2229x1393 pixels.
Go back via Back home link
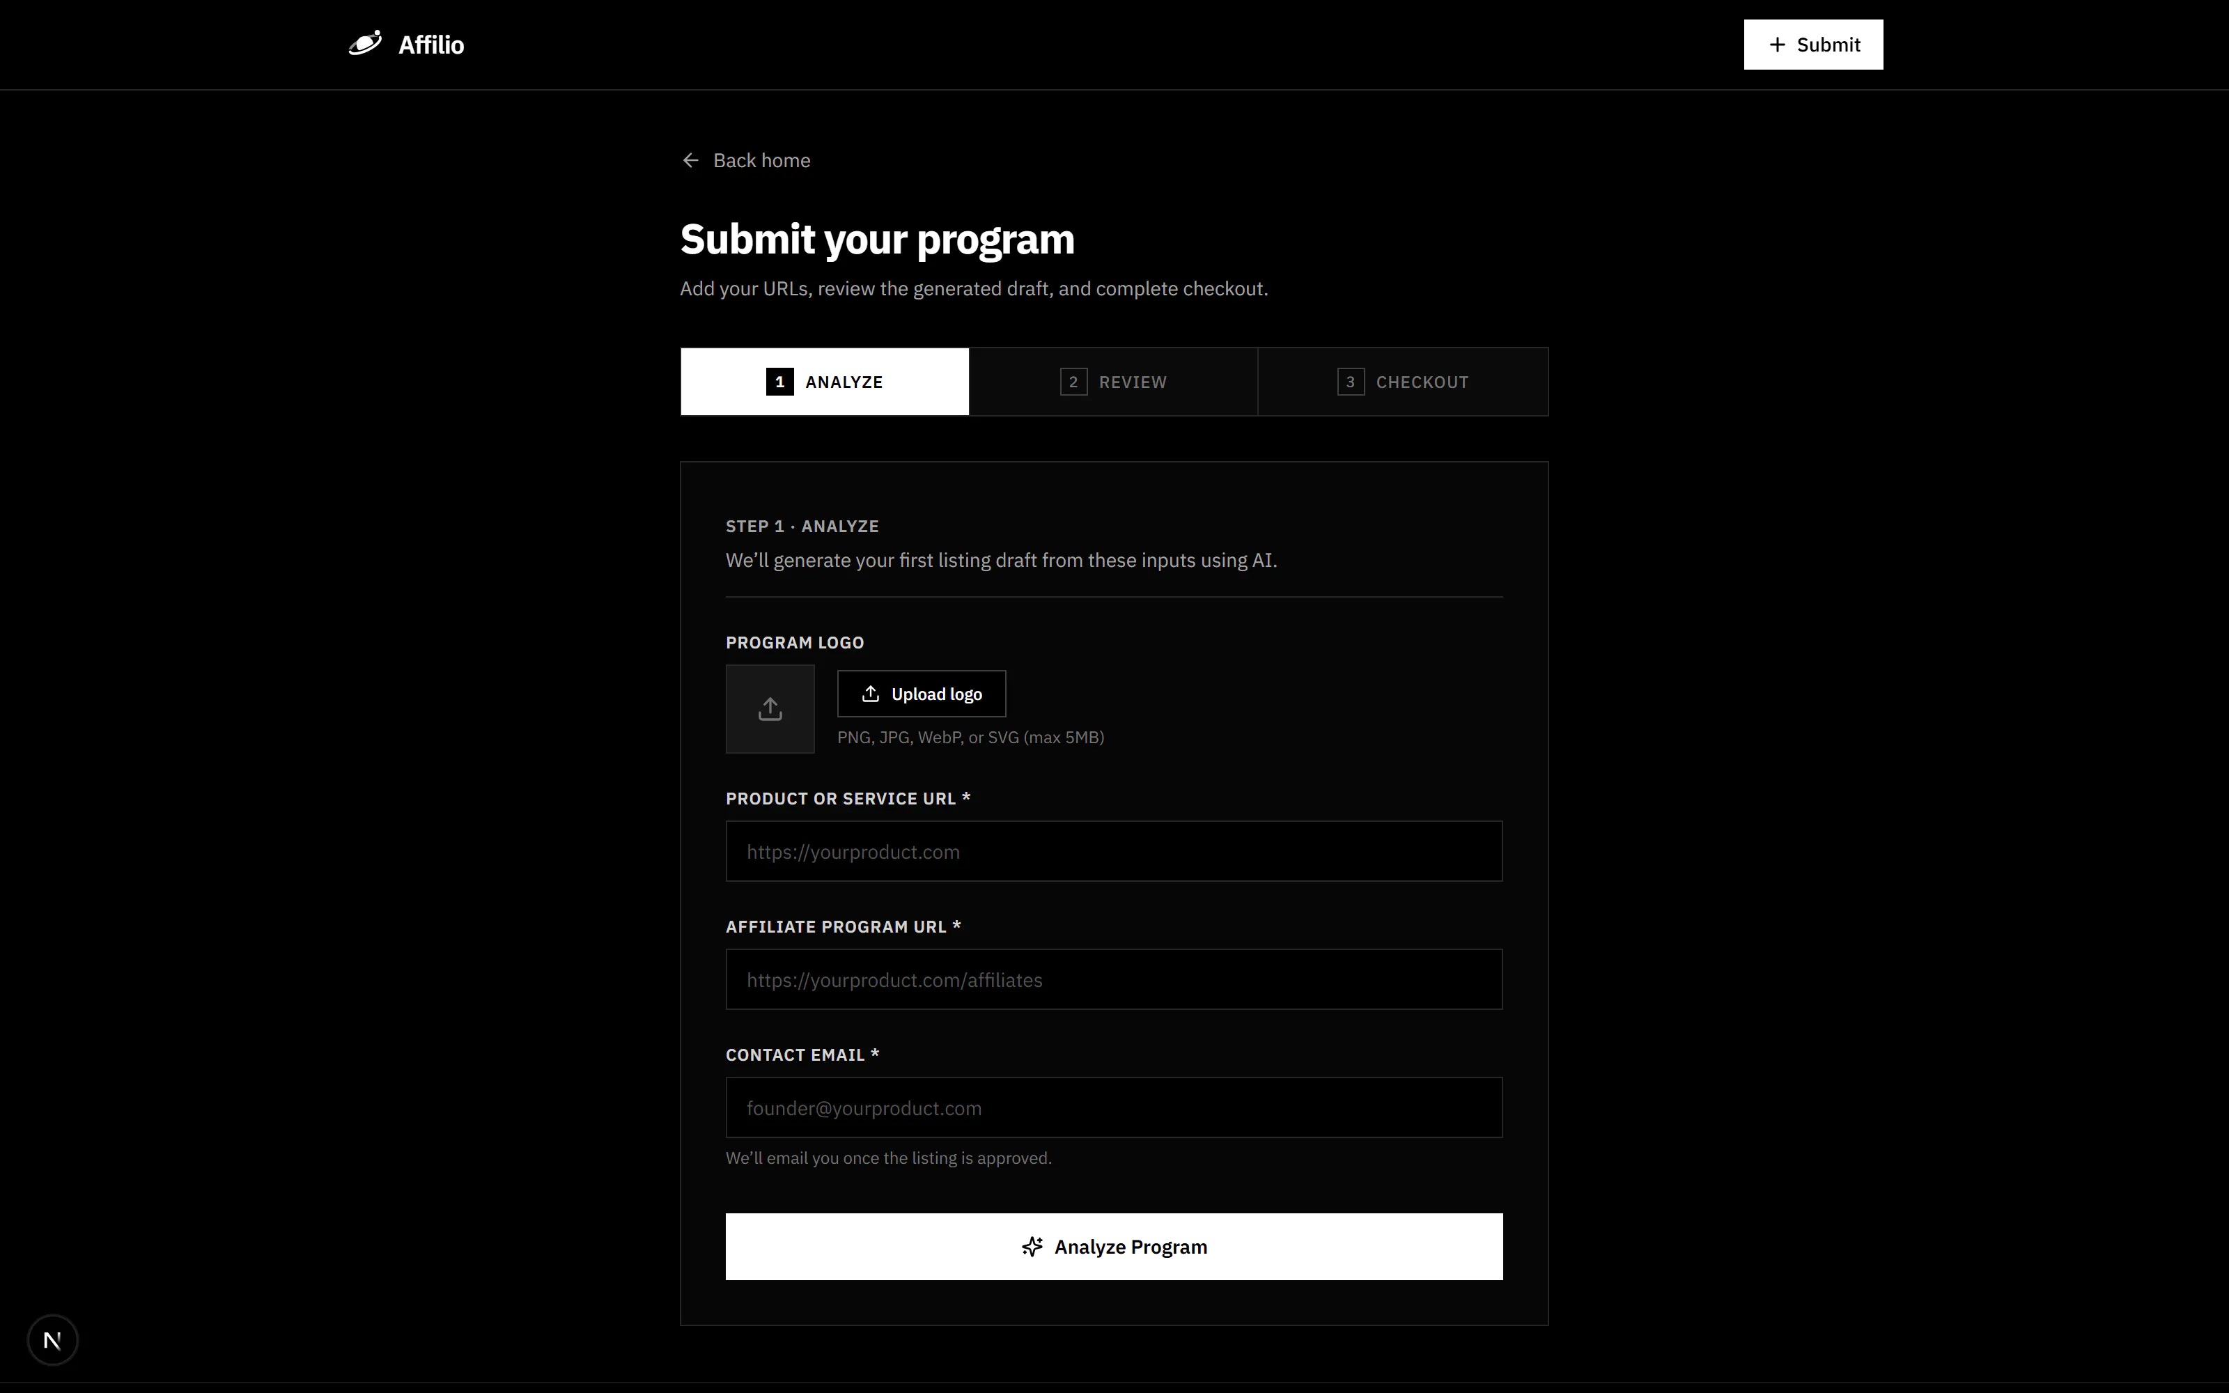[x=746, y=160]
